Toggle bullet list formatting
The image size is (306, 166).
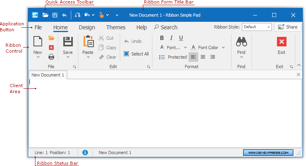coord(162,57)
